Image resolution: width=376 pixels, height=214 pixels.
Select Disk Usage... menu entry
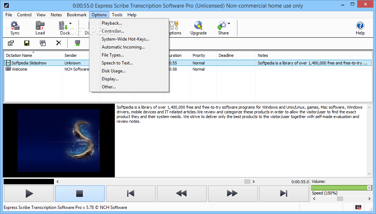coord(129,71)
